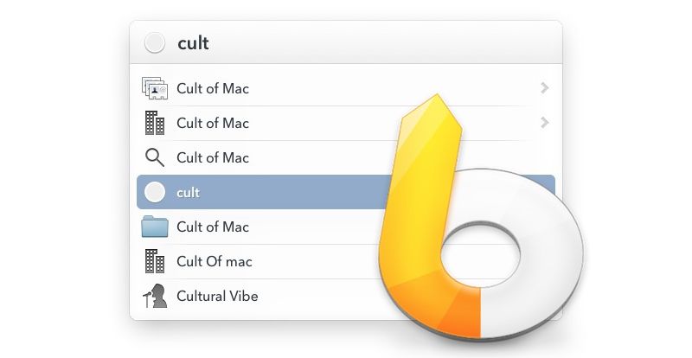
Task: Click the contacts group icon in first result
Action: click(154, 88)
